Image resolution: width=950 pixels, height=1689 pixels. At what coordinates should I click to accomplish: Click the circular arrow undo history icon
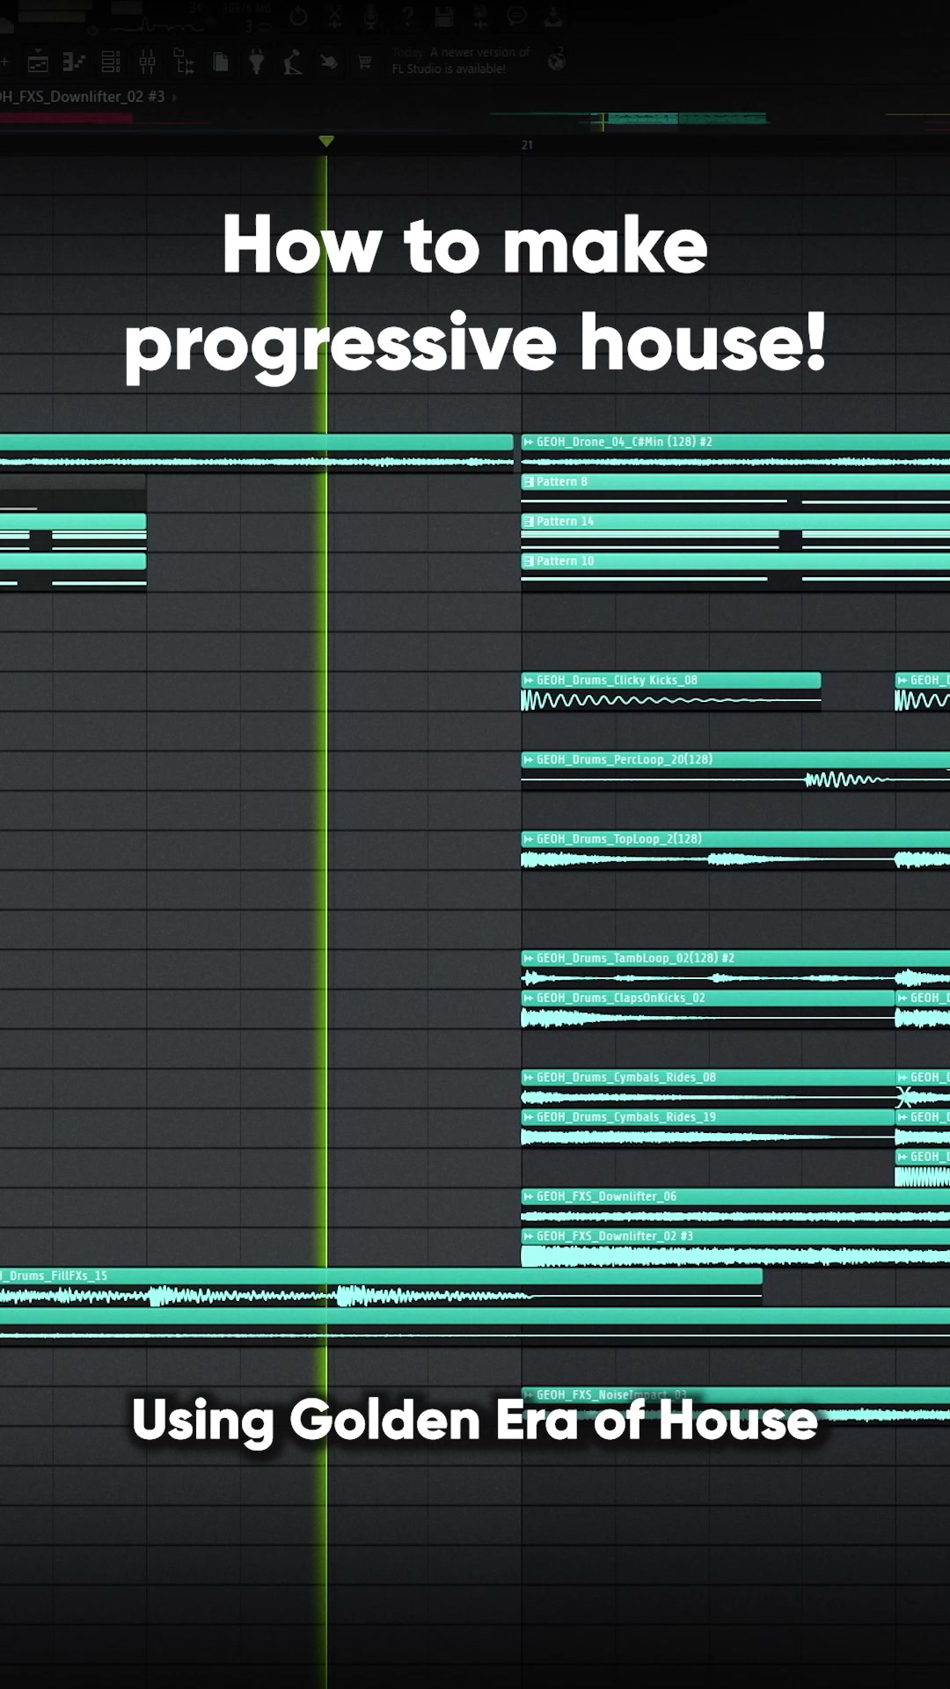(x=298, y=16)
